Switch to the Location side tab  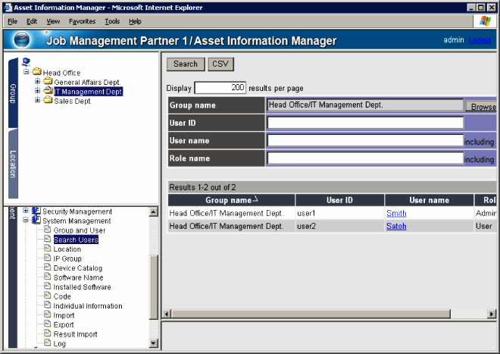pos(13,163)
